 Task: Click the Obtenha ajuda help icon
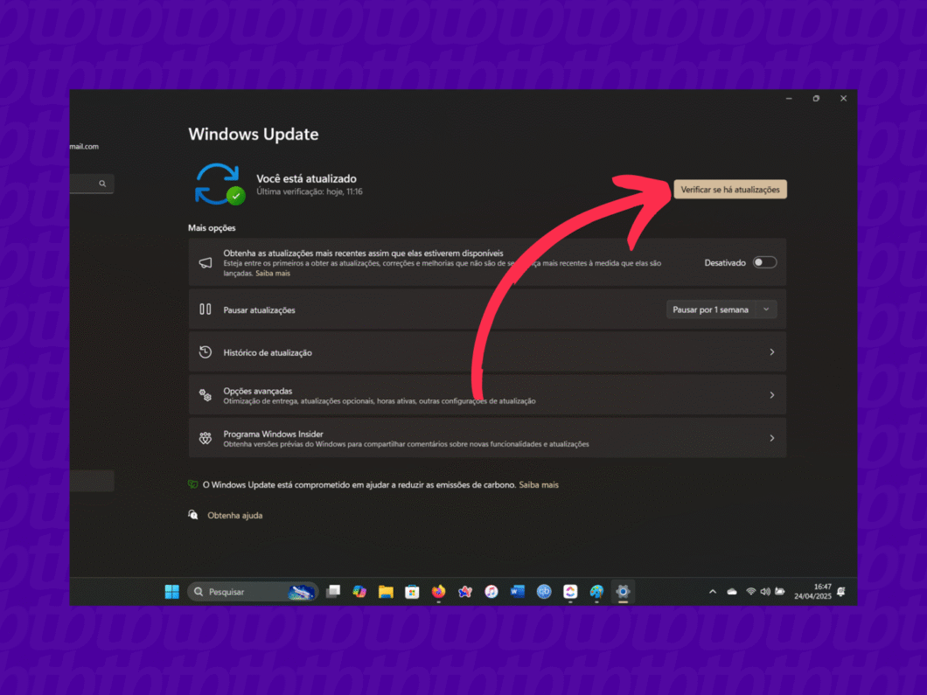click(x=194, y=515)
